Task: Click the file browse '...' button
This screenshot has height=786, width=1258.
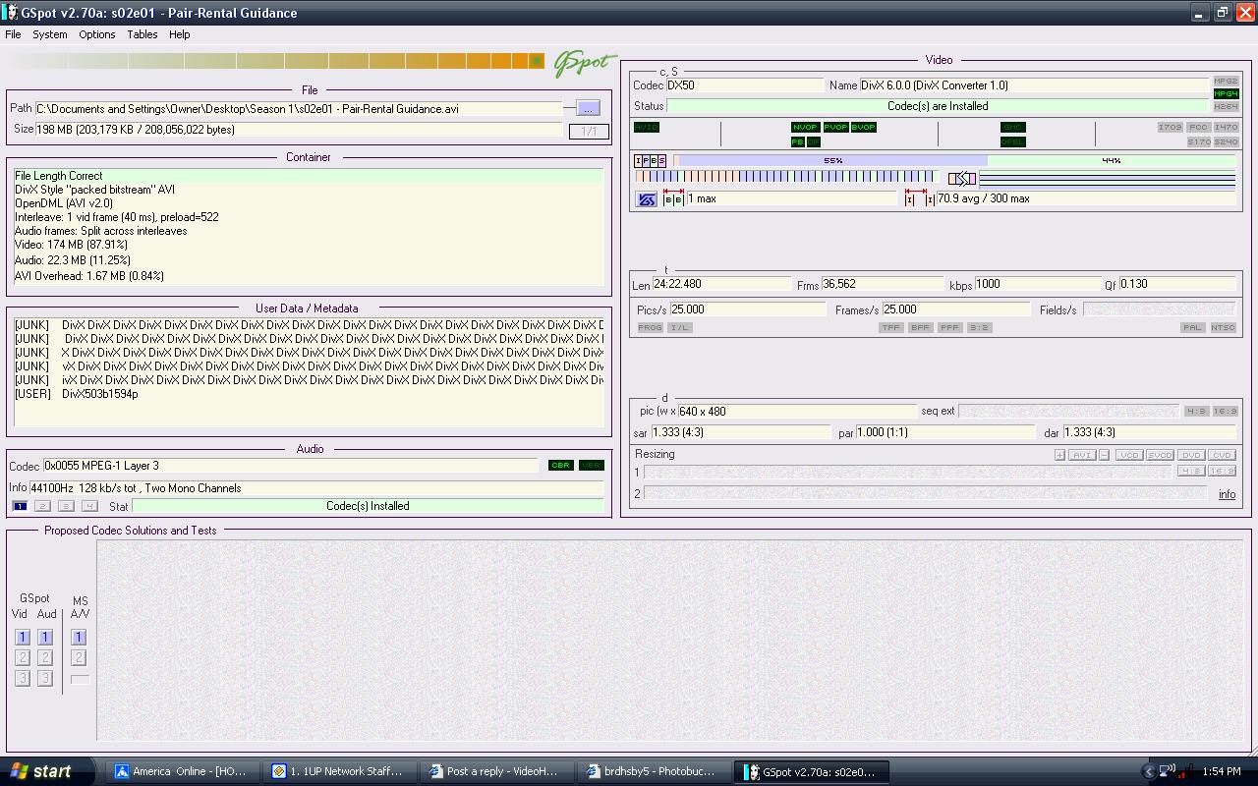Action: (x=588, y=109)
